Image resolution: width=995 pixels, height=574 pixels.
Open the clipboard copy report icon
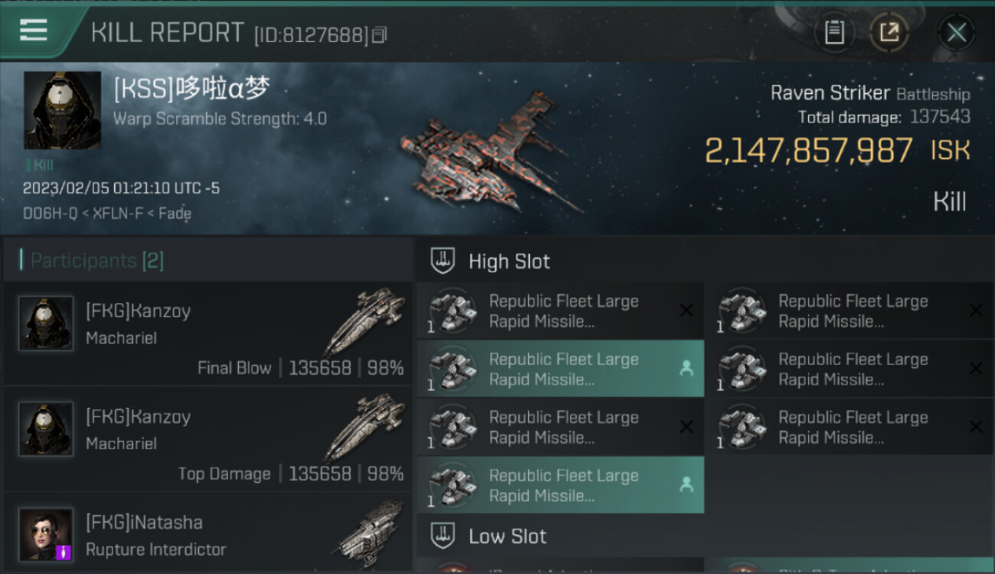[834, 32]
